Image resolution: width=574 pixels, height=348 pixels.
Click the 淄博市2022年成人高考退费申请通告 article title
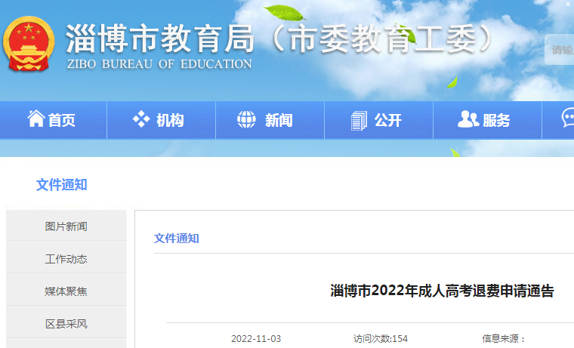point(442,291)
